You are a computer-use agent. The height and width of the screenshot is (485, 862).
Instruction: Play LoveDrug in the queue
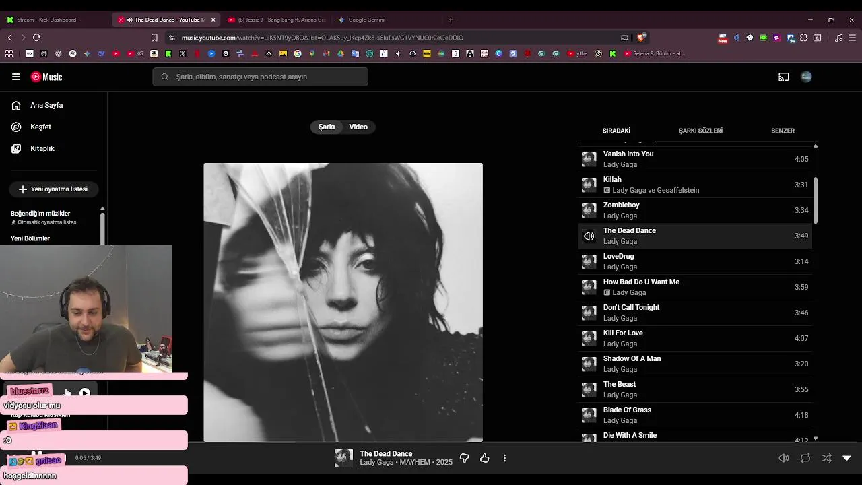[x=695, y=261]
